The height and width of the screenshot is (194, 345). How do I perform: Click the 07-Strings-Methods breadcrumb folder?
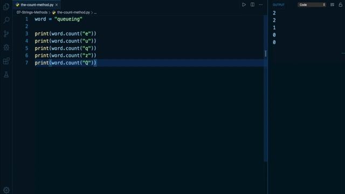point(32,12)
